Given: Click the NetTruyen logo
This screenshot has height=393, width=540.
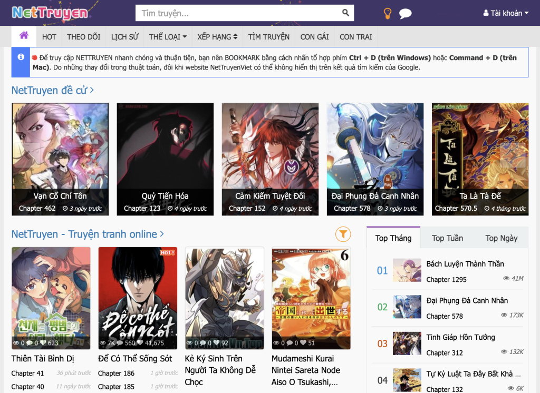Looking at the screenshot, I should (50, 13).
